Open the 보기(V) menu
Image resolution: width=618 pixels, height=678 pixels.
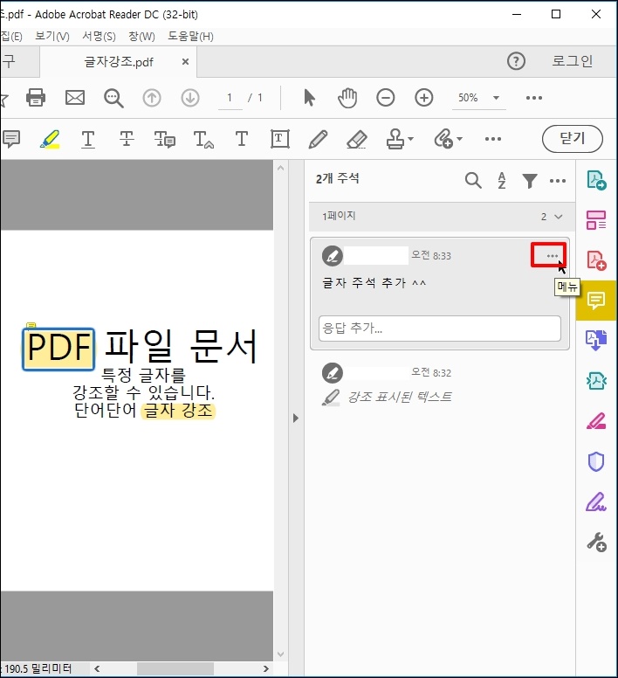(51, 37)
